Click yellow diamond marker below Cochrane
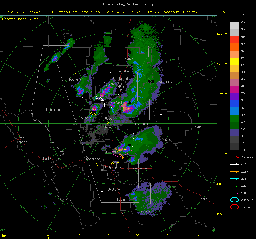The image size is (256, 239). 98,164
